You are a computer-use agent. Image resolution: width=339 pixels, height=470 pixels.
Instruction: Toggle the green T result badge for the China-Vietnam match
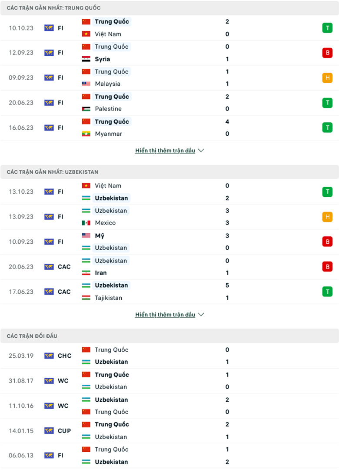click(x=327, y=27)
